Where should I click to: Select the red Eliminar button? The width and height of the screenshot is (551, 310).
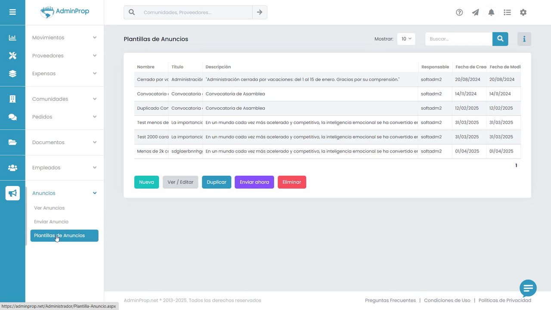292,182
